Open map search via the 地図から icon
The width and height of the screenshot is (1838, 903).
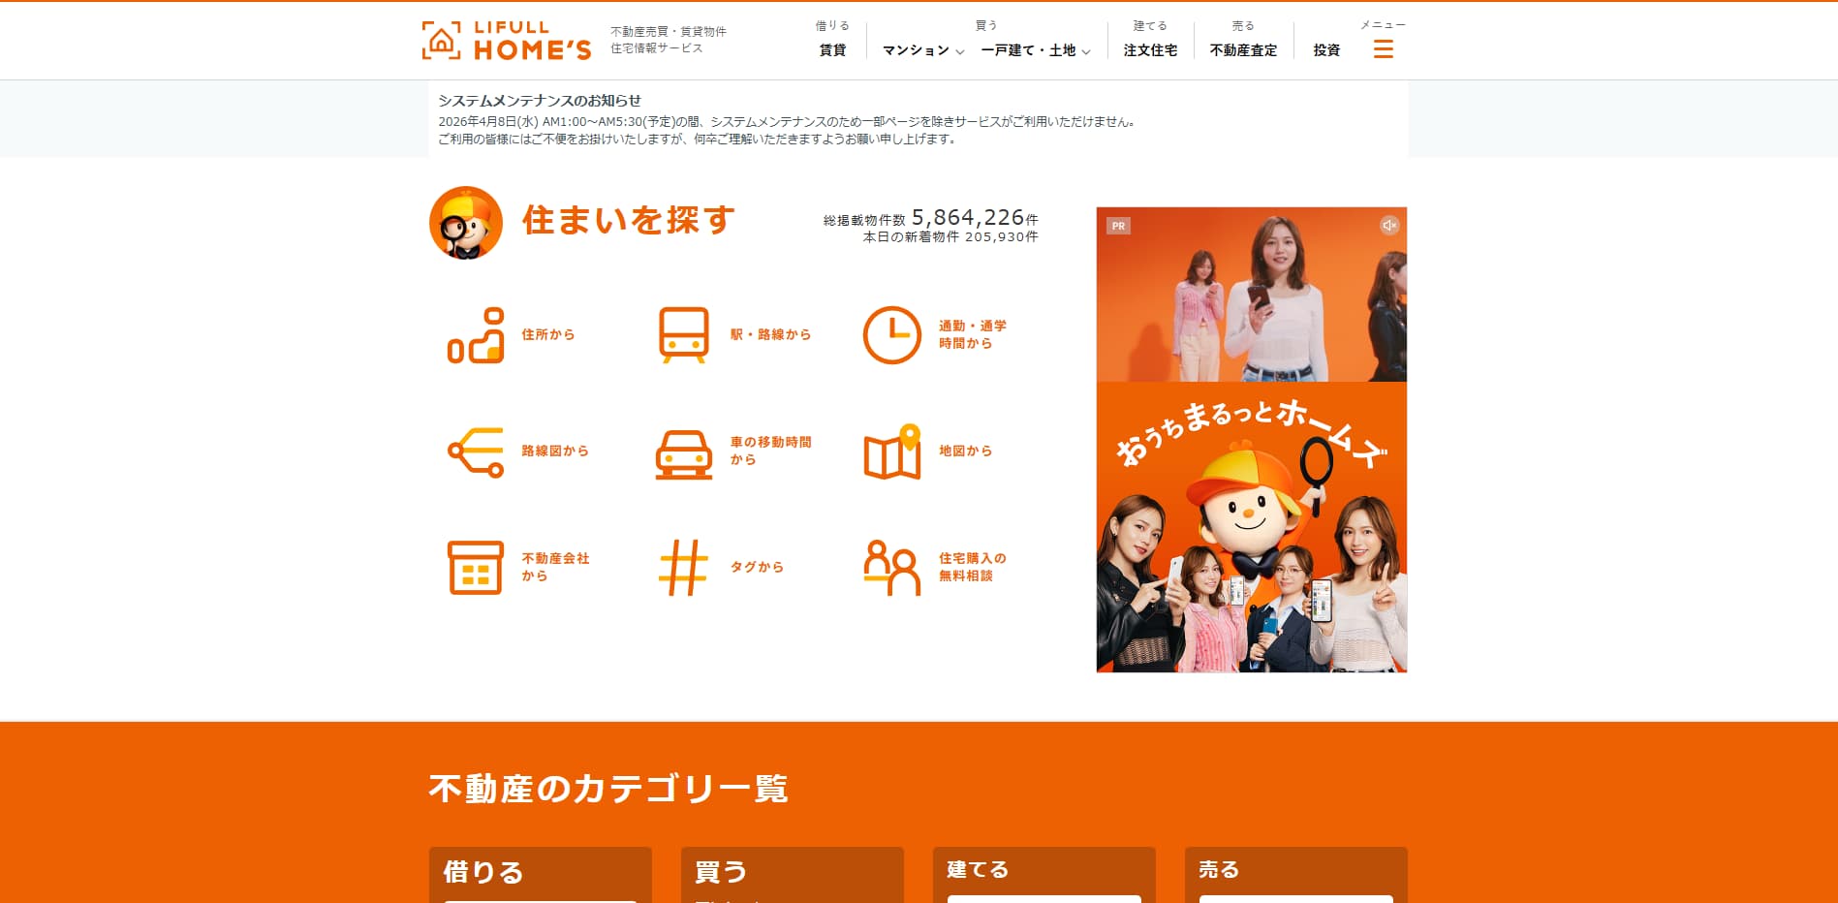(x=890, y=451)
